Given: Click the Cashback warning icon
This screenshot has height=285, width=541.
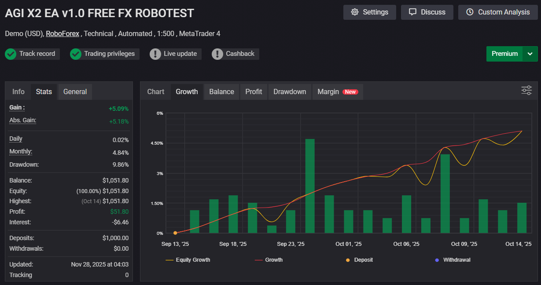Looking at the screenshot, I should [217, 54].
